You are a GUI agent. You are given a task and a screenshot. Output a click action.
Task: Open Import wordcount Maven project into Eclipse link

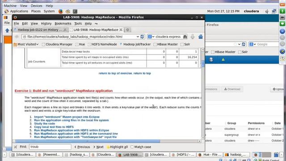coord(67,117)
